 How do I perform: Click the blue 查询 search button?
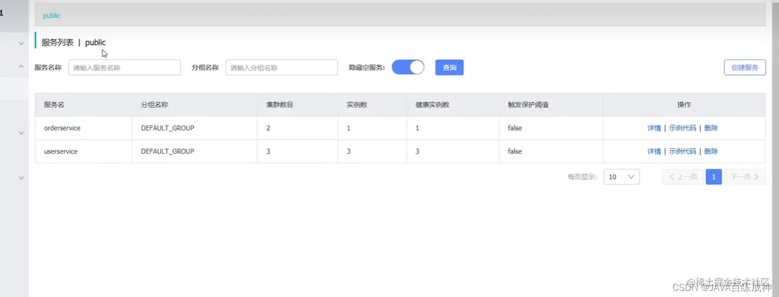(x=449, y=67)
